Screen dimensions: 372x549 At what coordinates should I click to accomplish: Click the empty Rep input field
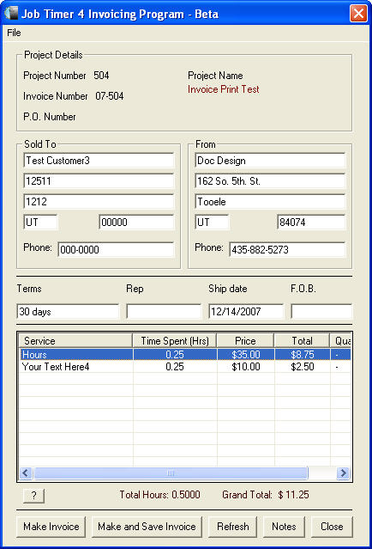(164, 311)
